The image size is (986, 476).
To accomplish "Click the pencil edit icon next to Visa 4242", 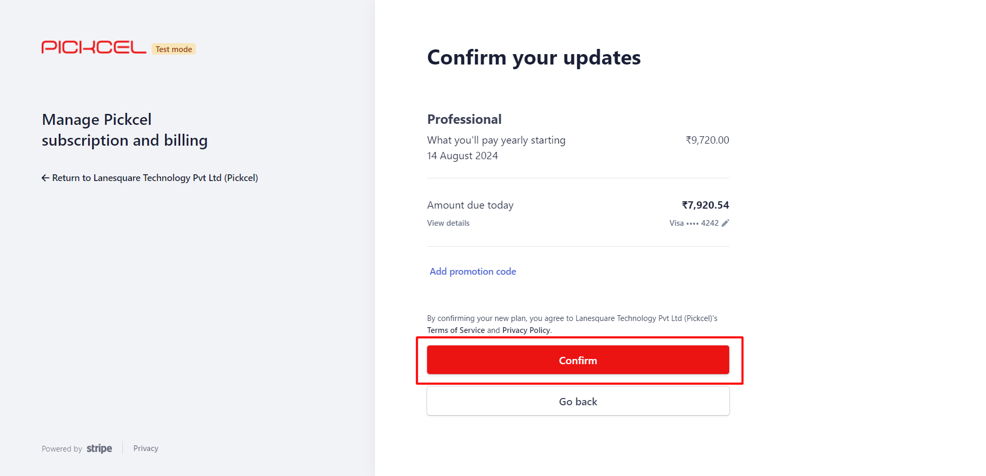I will (x=725, y=223).
